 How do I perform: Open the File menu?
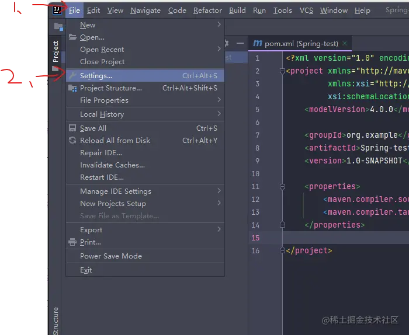[74, 11]
